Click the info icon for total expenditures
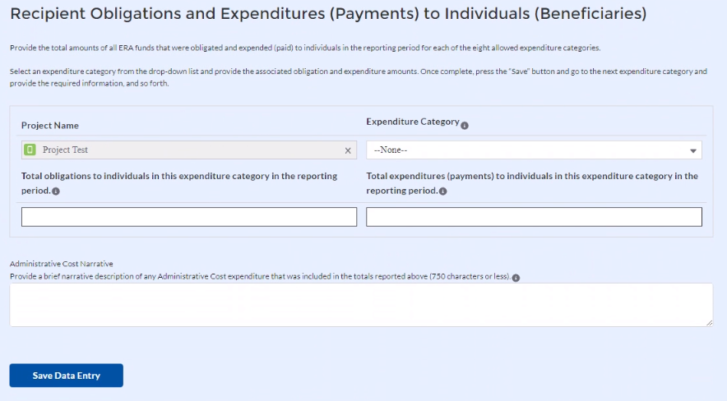Viewport: 727px width, 401px height. [x=443, y=191]
